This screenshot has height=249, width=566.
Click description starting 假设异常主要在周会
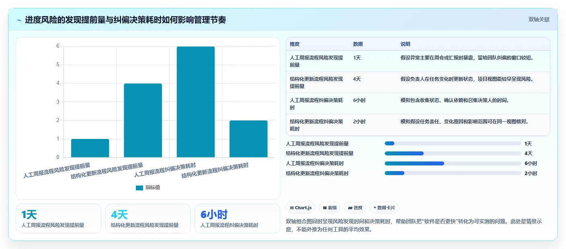467,58
